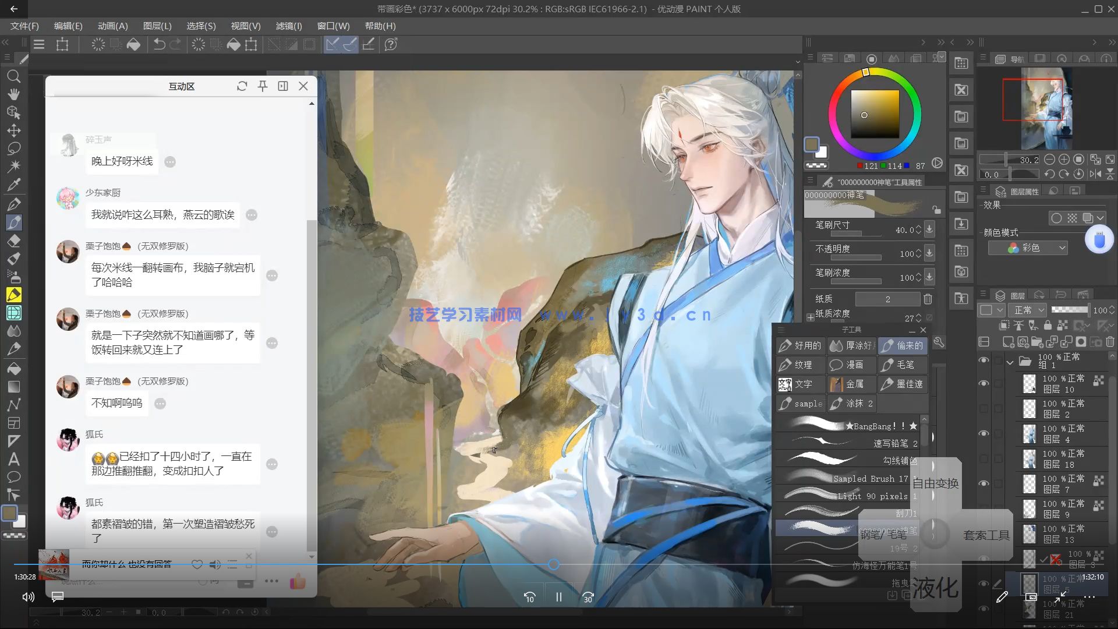Select the hand move-view tool
The width and height of the screenshot is (1118, 629).
click(x=13, y=94)
